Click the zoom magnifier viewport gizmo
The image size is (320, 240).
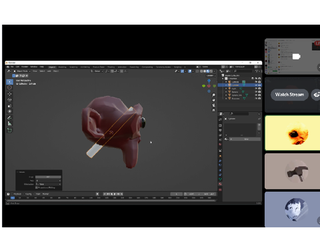coord(213,95)
